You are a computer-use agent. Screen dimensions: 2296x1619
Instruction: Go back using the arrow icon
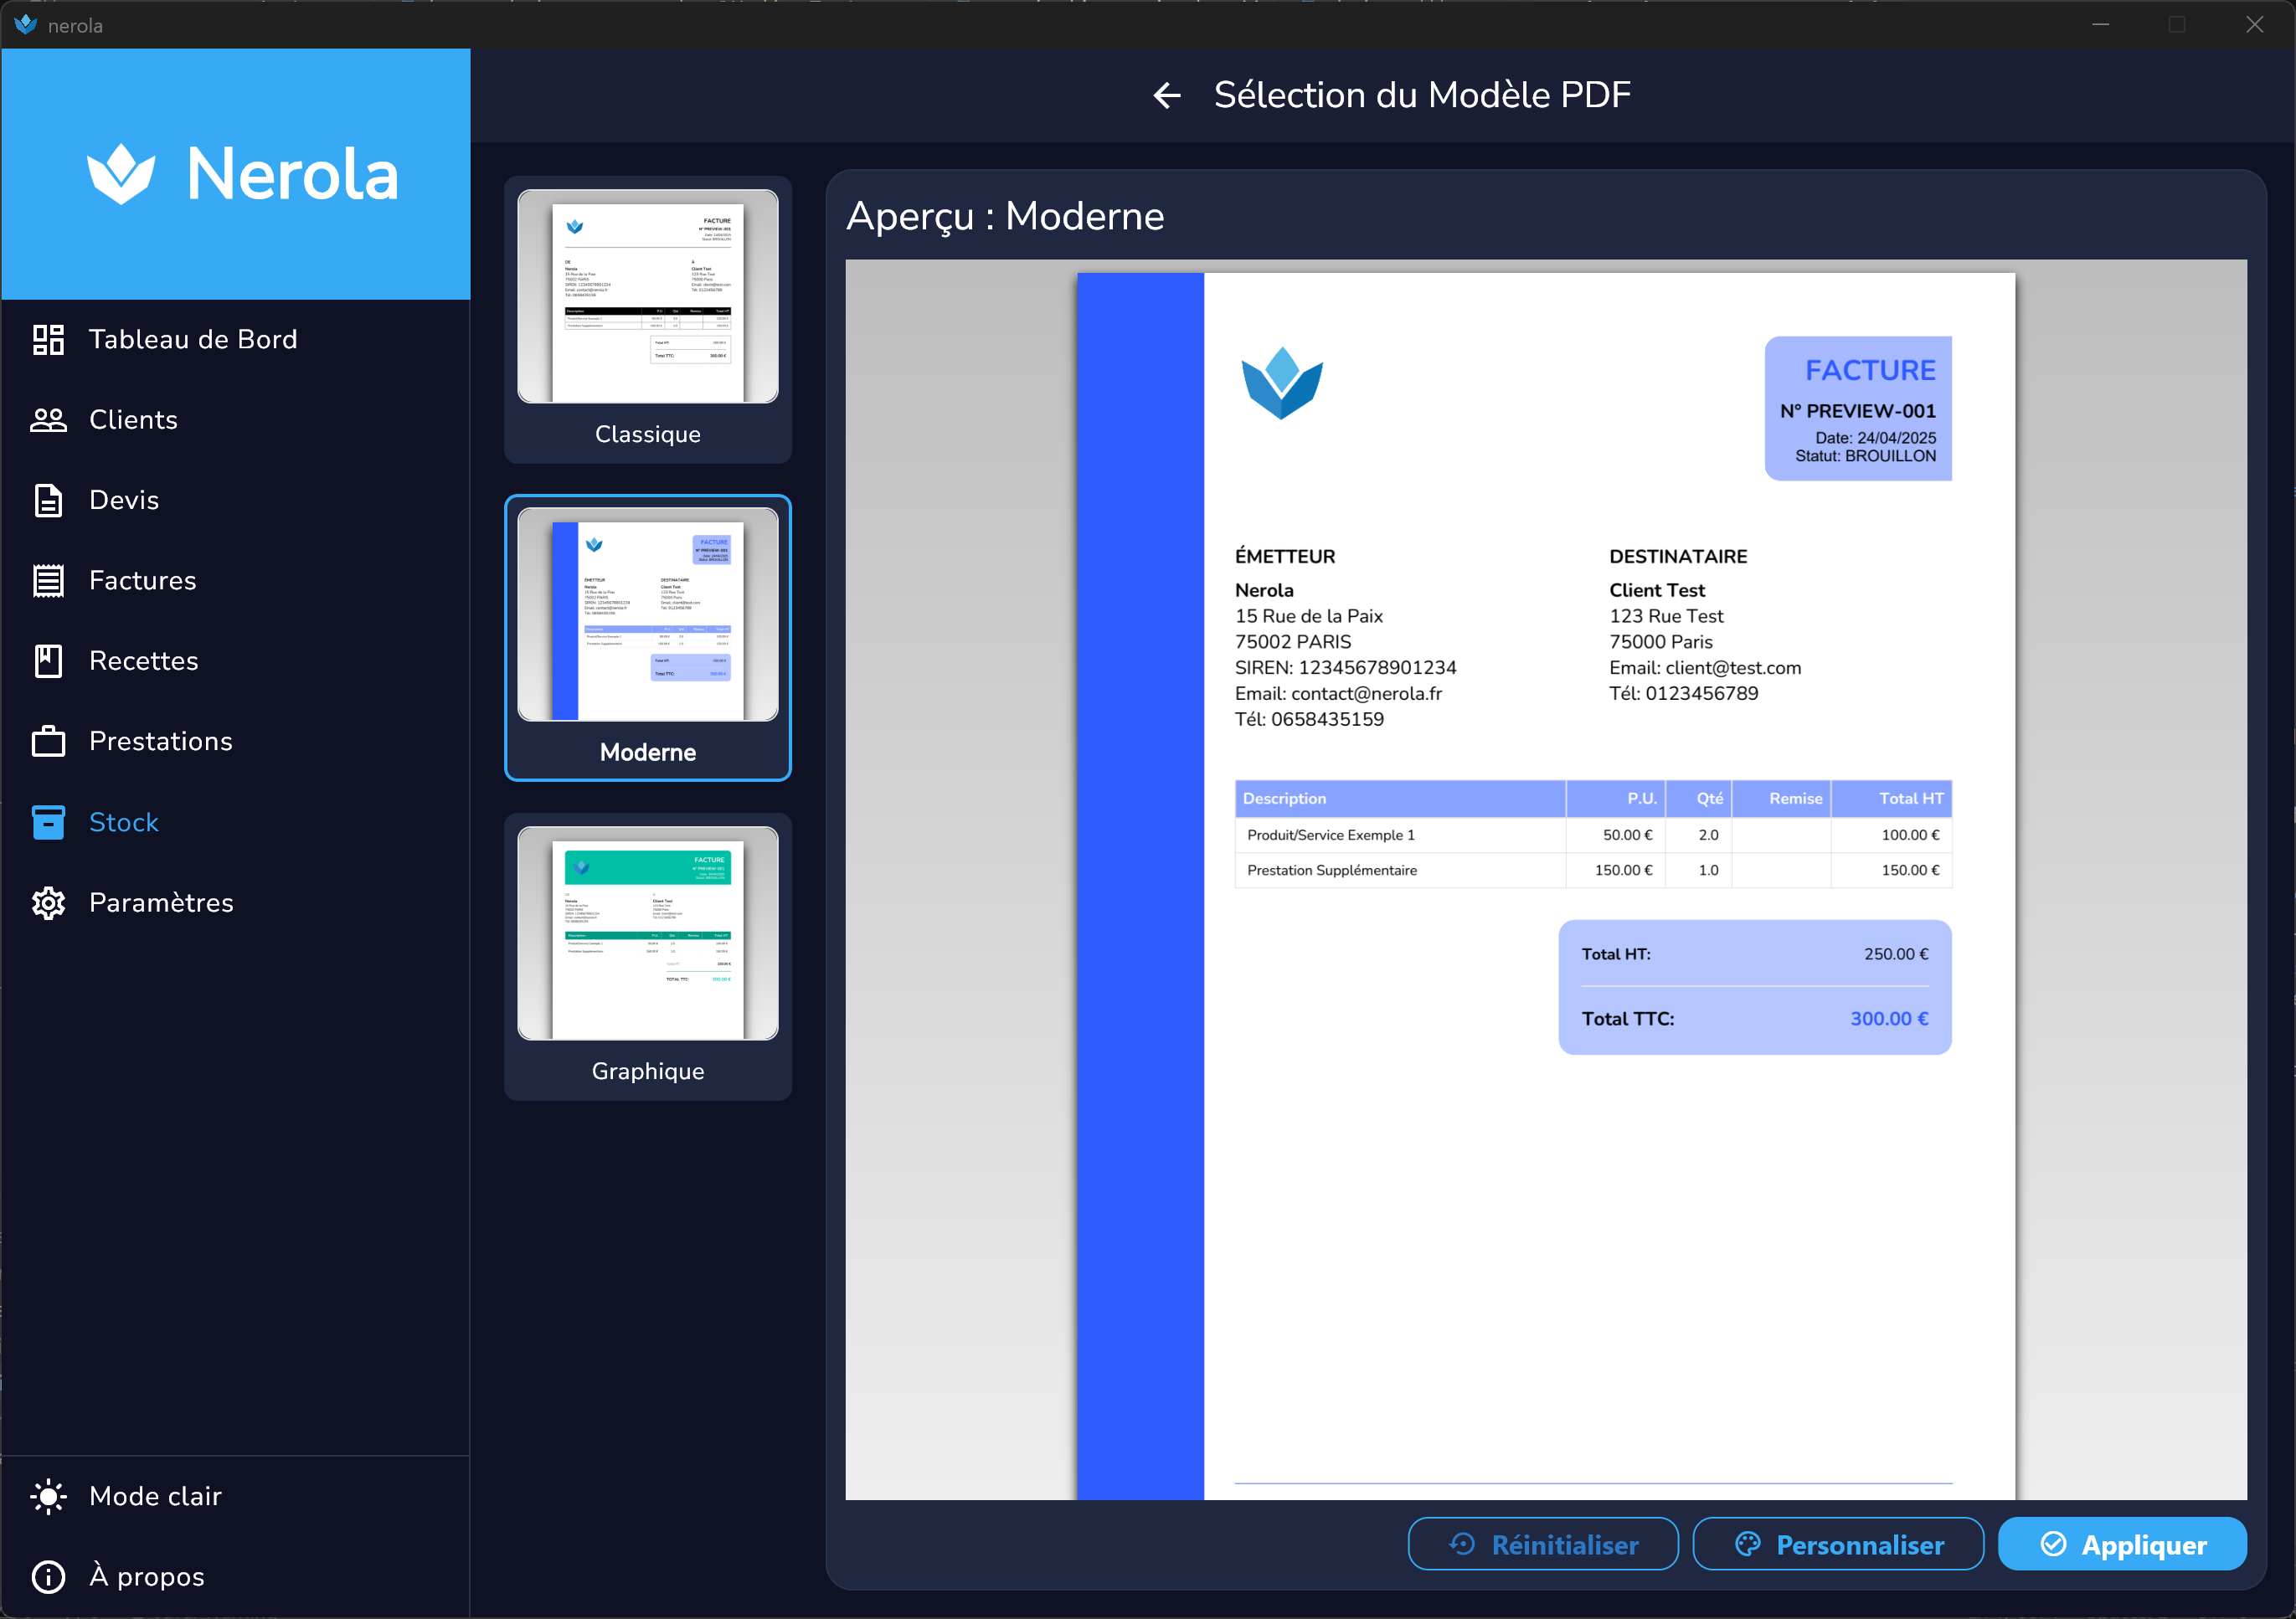point(1167,96)
